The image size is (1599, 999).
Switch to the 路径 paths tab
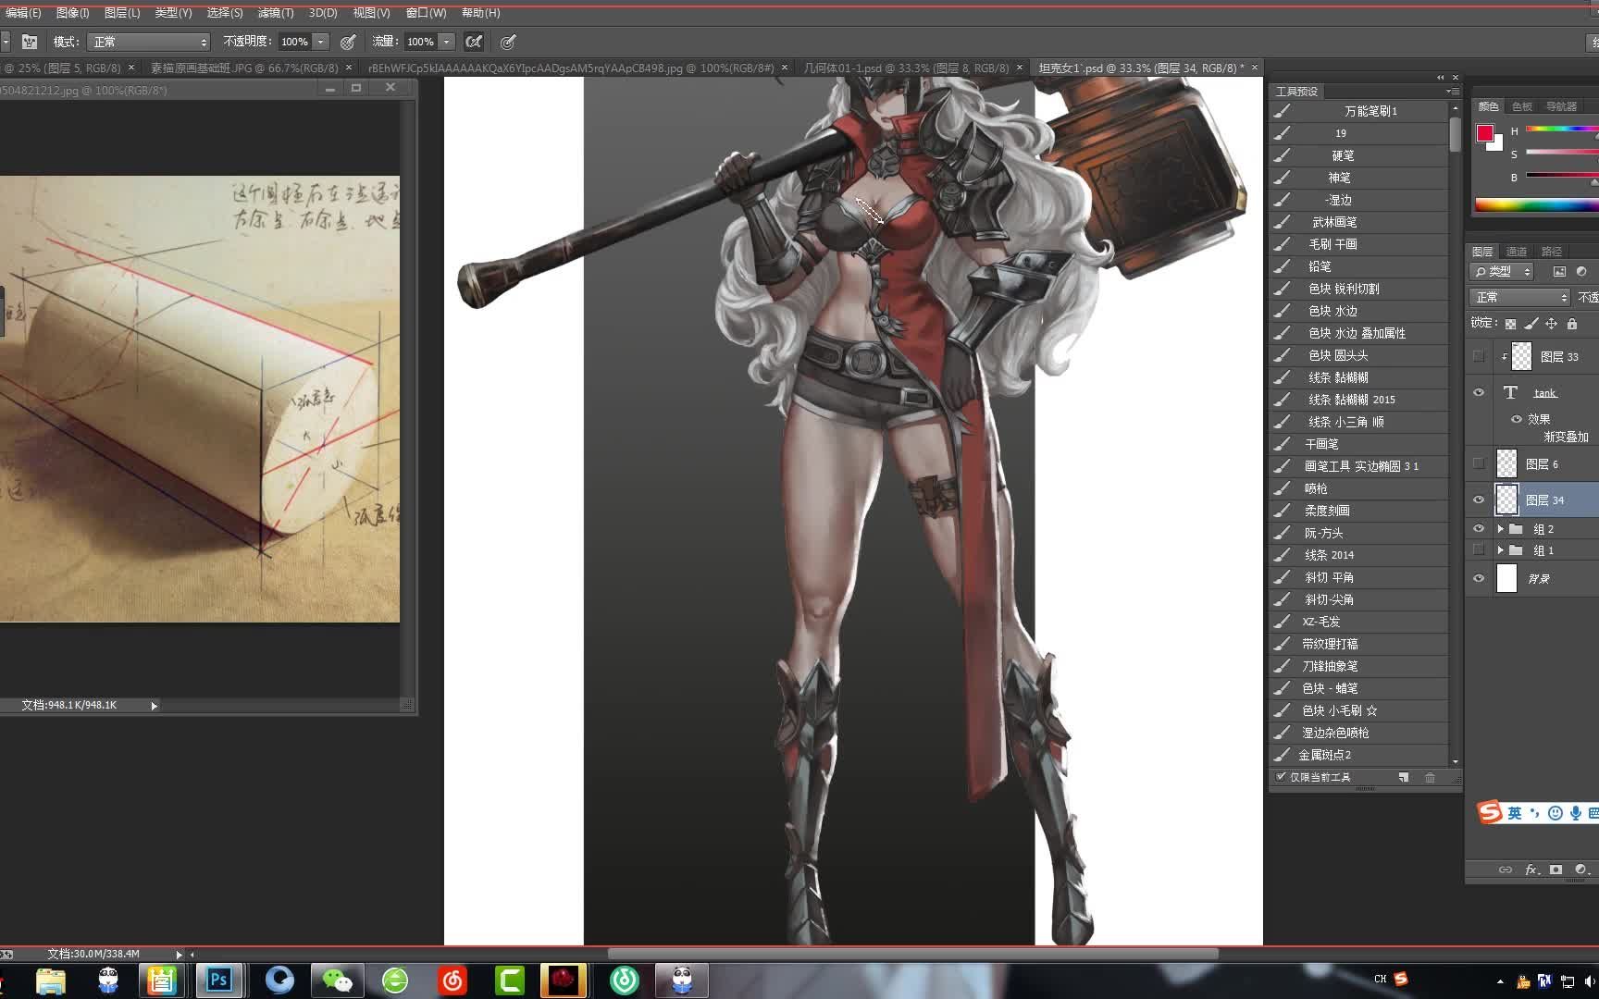point(1551,252)
